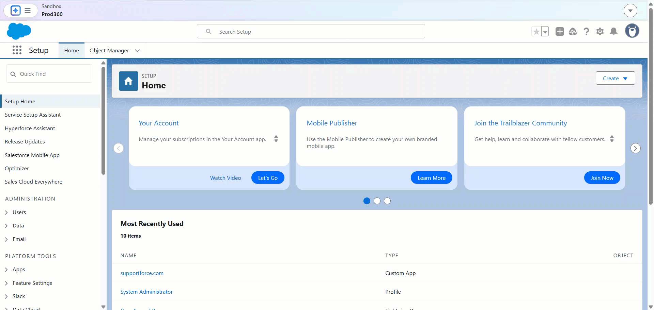The height and width of the screenshot is (310, 654).
Task: Switch to the Home tab
Action: (72, 50)
